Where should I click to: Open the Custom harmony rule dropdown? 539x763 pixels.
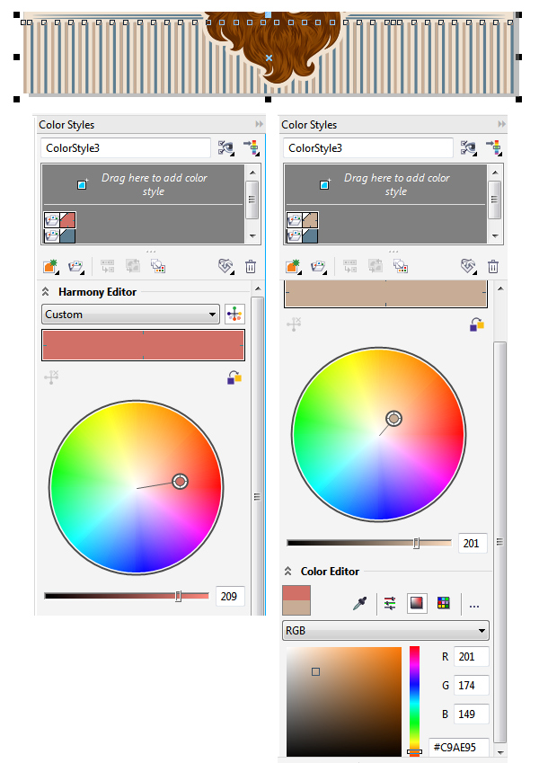130,315
